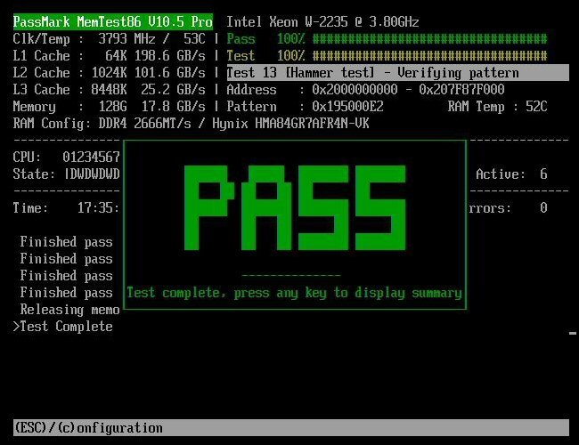Click the PassMark MemTest86 V10.5 Pro title
The image size is (579, 445).
click(x=113, y=21)
